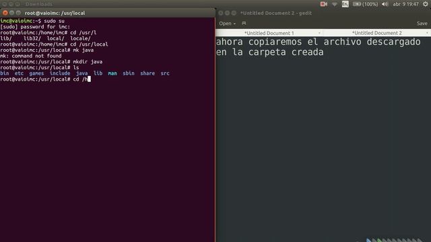Close the gedit window
The width and height of the screenshot is (431, 242).
click(221, 13)
